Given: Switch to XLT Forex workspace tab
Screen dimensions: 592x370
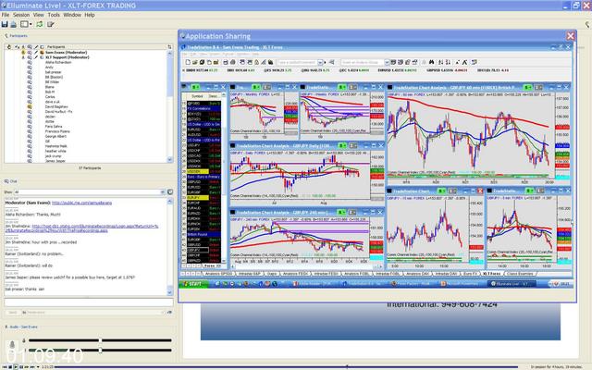Looking at the screenshot, I should tap(491, 274).
